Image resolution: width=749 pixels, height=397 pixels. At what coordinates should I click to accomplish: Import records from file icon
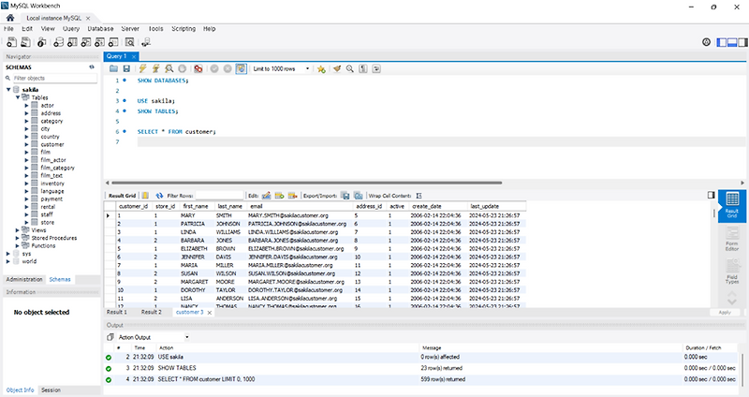point(359,196)
